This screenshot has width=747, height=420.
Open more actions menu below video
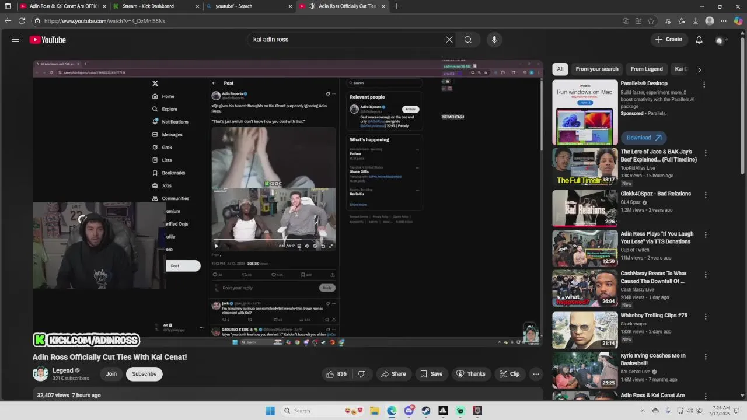[x=536, y=374]
